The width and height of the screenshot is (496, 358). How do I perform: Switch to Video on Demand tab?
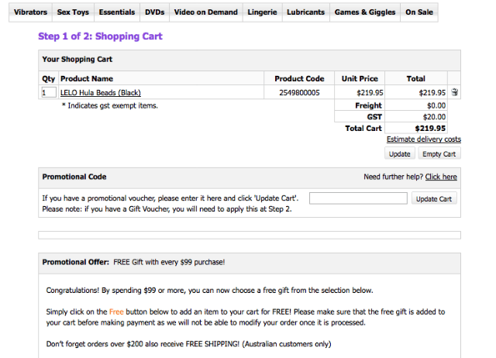pyautogui.click(x=205, y=12)
